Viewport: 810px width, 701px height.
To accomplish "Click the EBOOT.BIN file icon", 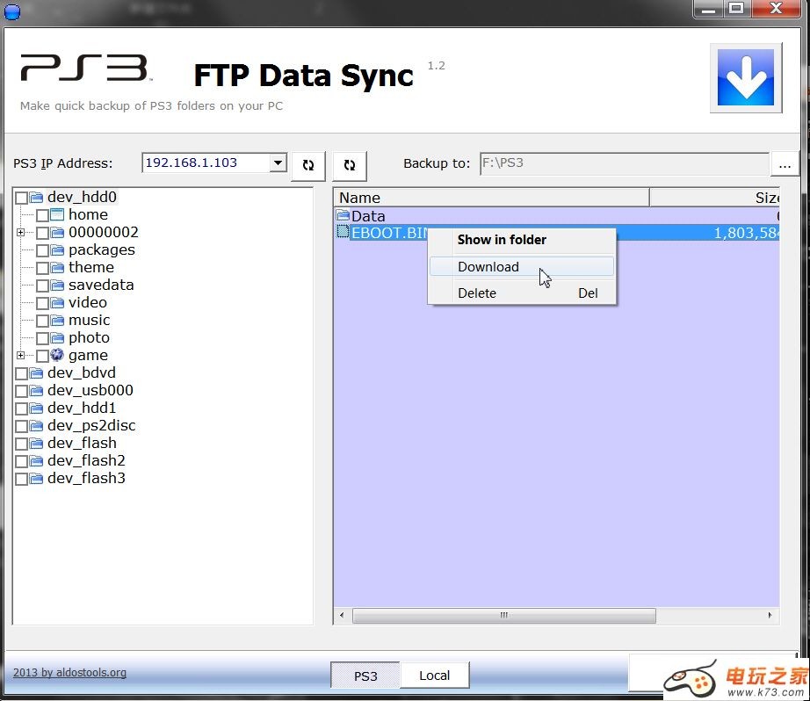I will coord(343,233).
